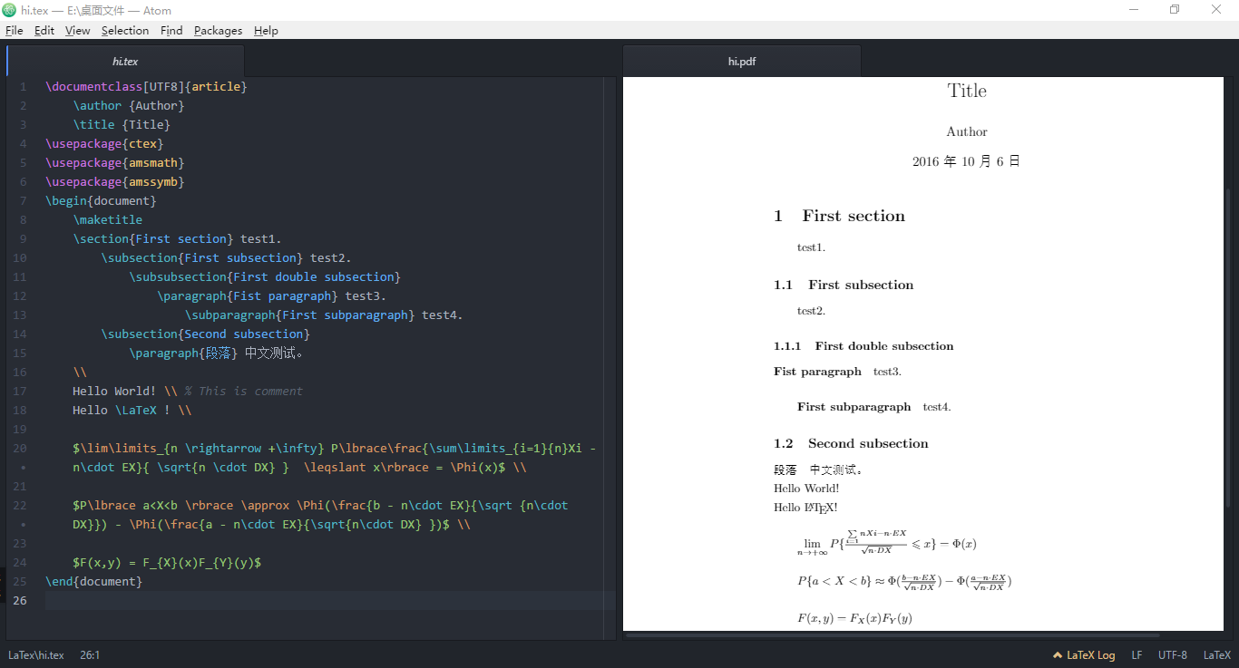Click the $F(x,y) = F_{X}(x)F_{Y}(y)$ code line
This screenshot has width=1239, height=668.
click(x=168, y=563)
